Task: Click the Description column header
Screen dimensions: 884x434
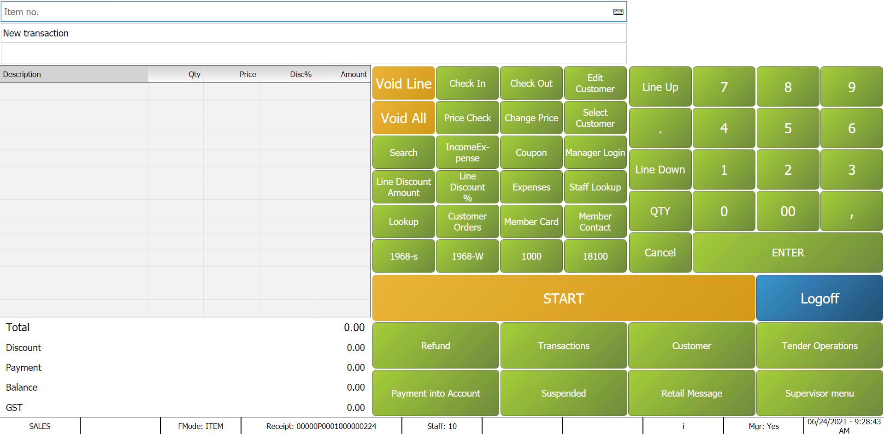Action: 74,74
